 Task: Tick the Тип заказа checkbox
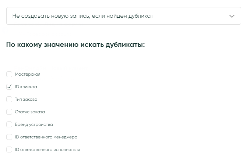pyautogui.click(x=9, y=99)
